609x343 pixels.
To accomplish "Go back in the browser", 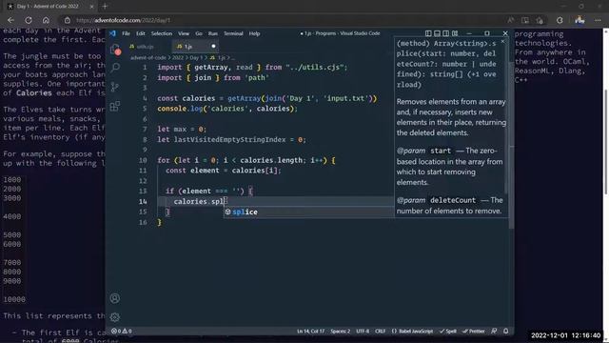I will pyautogui.click(x=10, y=20).
